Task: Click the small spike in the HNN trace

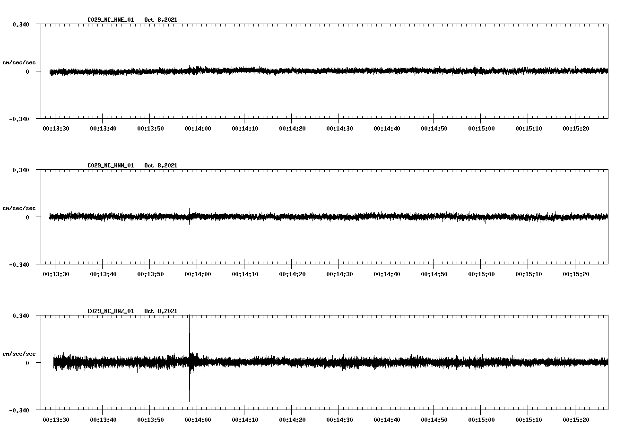Action: (x=189, y=216)
